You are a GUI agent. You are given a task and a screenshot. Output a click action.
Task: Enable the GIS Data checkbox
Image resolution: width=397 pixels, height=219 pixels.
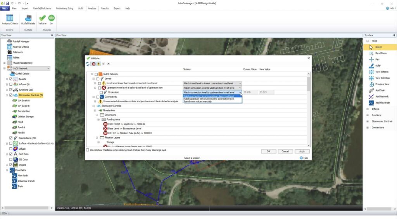point(11,160)
